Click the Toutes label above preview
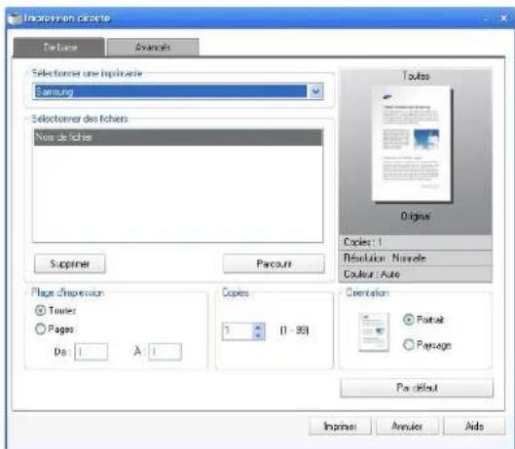 416,76
